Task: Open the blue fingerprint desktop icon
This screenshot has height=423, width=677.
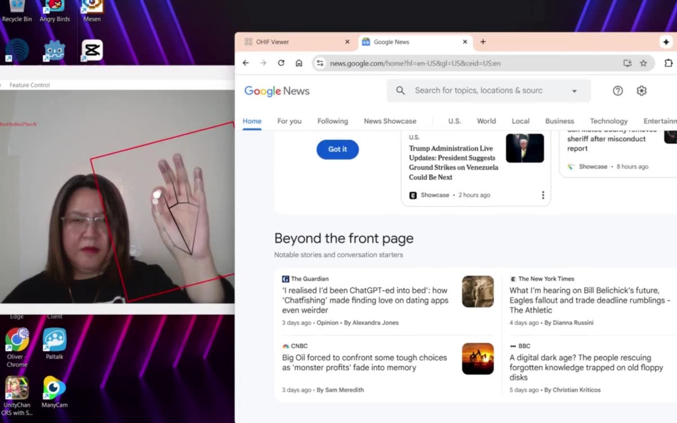Action: [x=17, y=50]
